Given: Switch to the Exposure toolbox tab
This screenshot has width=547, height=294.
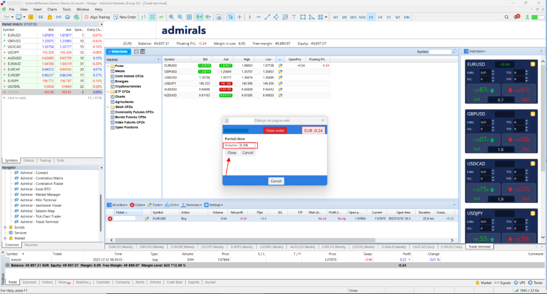Looking at the screenshot, I should click(x=30, y=282).
